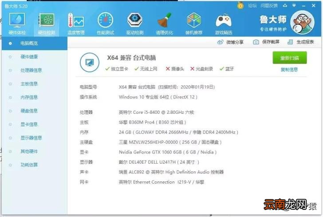Open the 论坛 forum link

[252, 6]
